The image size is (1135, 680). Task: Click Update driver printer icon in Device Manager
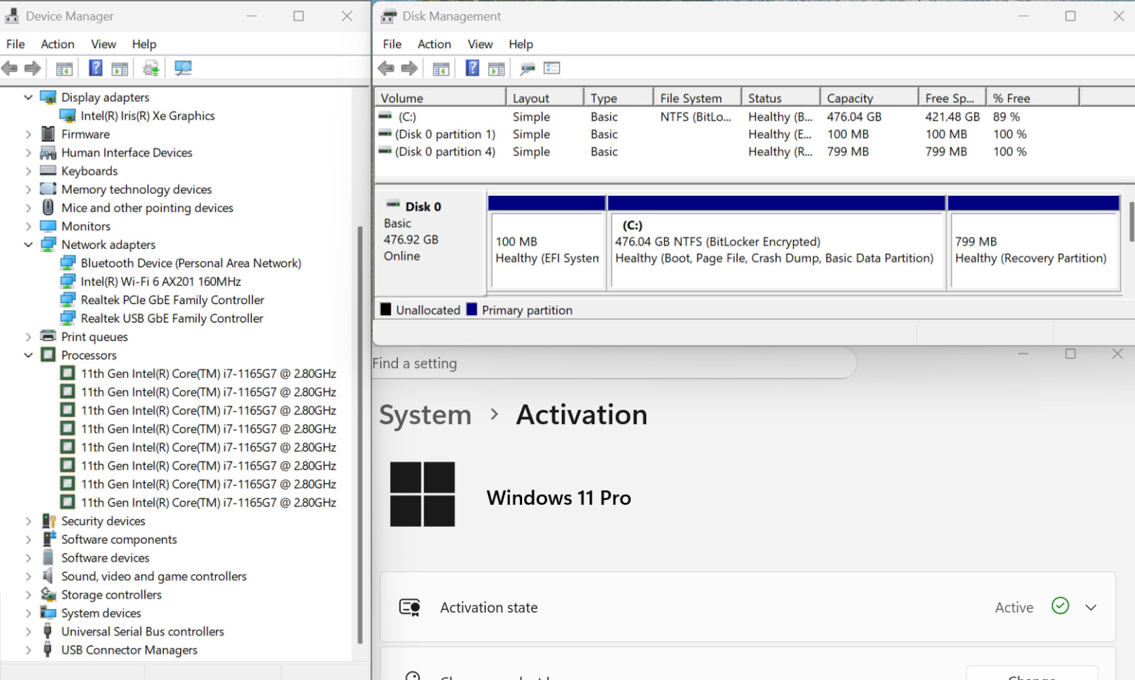pyautogui.click(x=151, y=69)
